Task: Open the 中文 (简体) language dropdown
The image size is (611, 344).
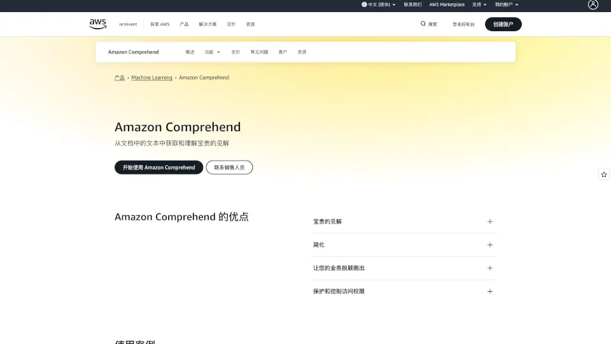Action: pyautogui.click(x=379, y=4)
